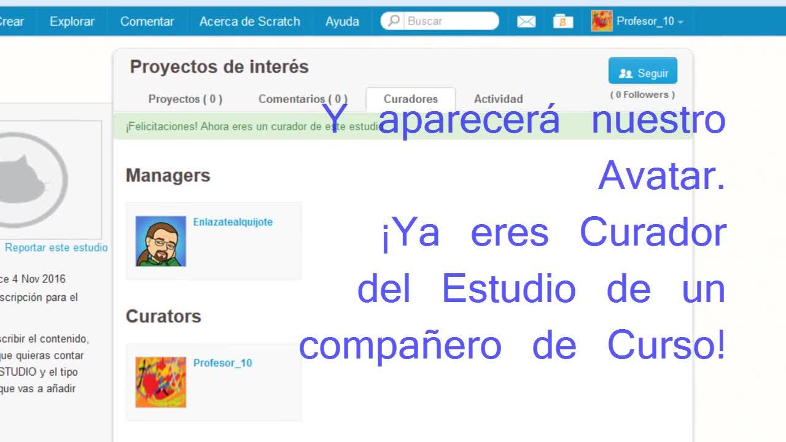Open Enlazatealquijote manager profile link
Image resolution: width=786 pixels, height=442 pixels.
click(x=233, y=222)
